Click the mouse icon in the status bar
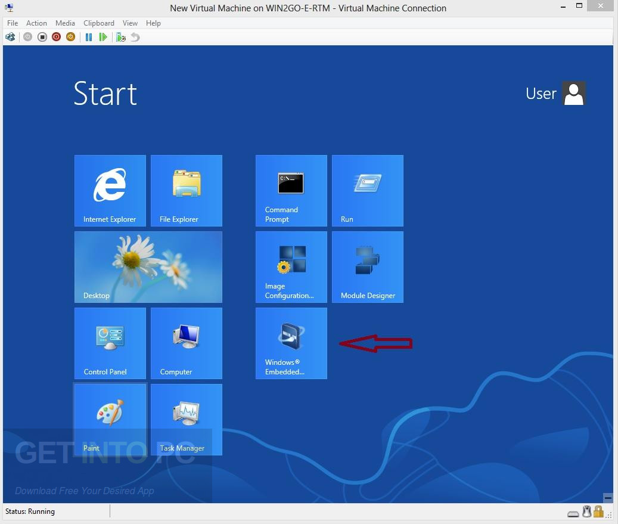The width and height of the screenshot is (618, 524). point(587,511)
